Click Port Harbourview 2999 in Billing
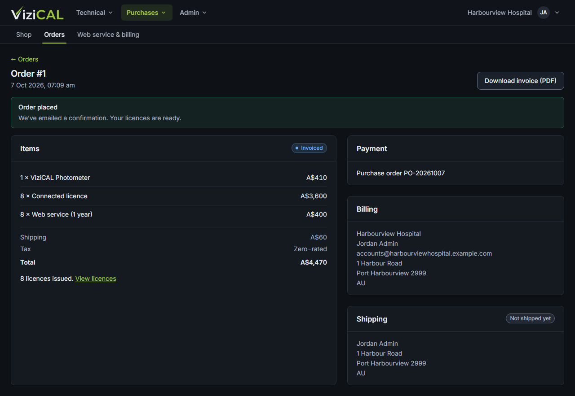The image size is (575, 396). point(391,273)
